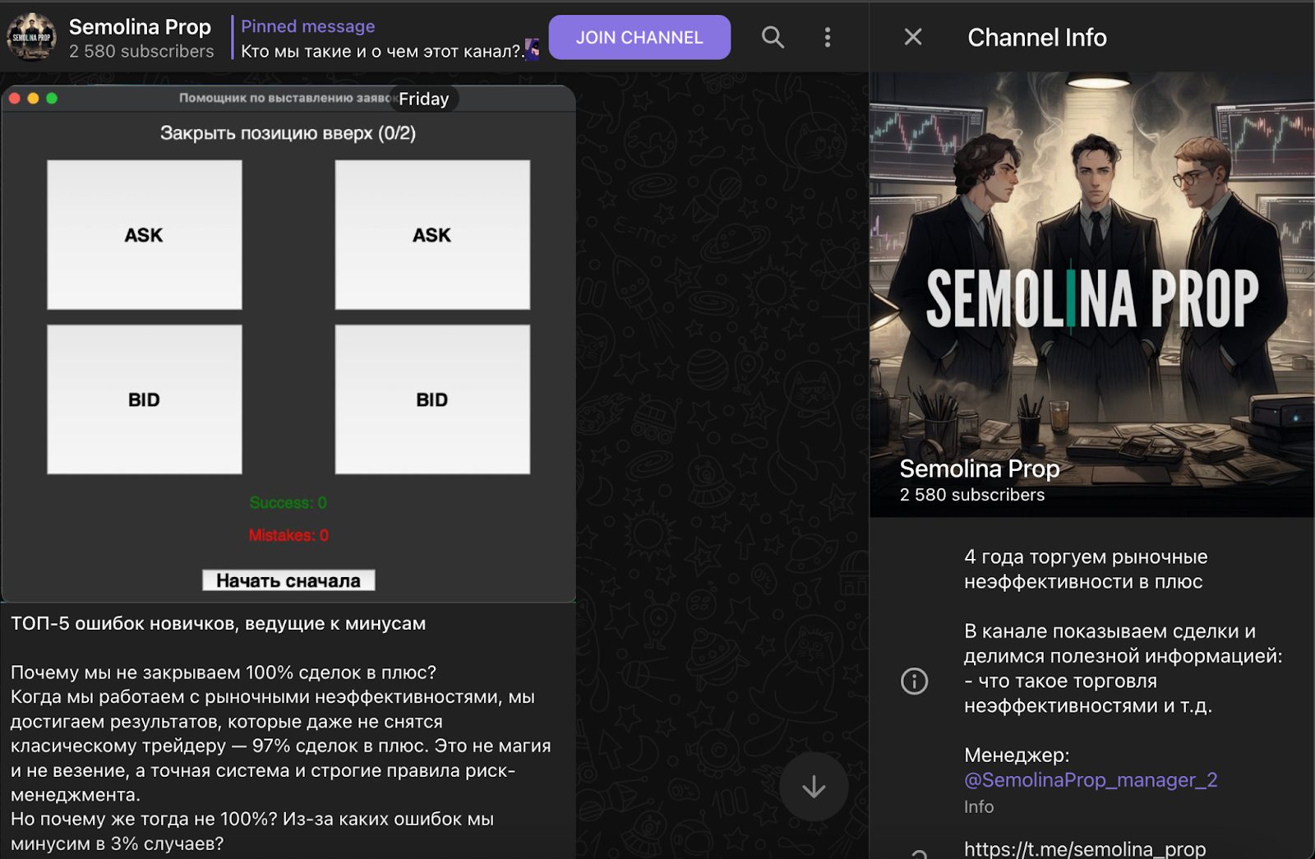Click the "Менеджер:" label in Channel Info
The height and width of the screenshot is (859, 1315).
(1017, 755)
